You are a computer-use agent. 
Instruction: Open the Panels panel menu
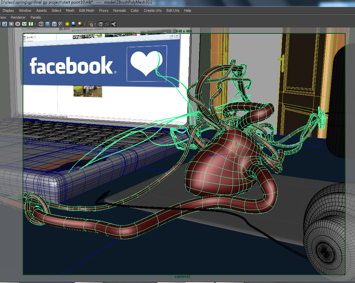pos(36,17)
